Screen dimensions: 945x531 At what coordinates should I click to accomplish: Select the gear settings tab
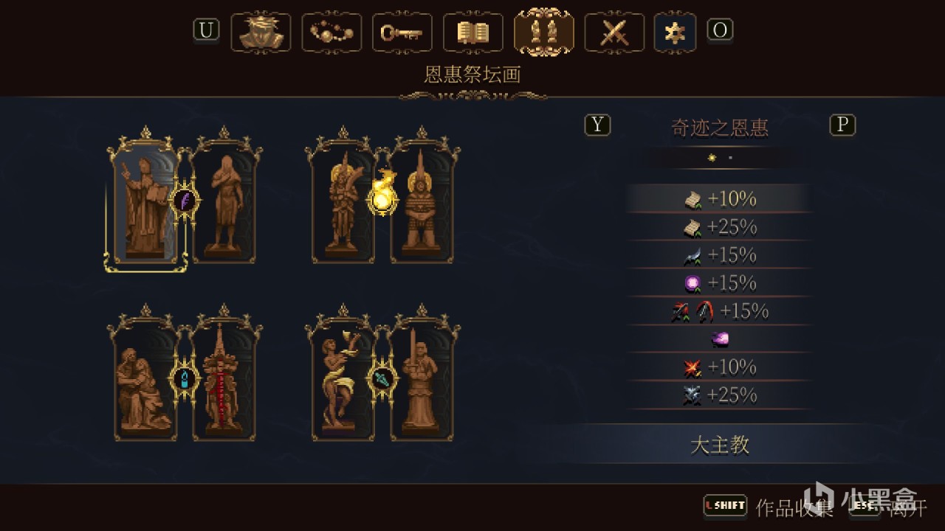pyautogui.click(x=675, y=32)
